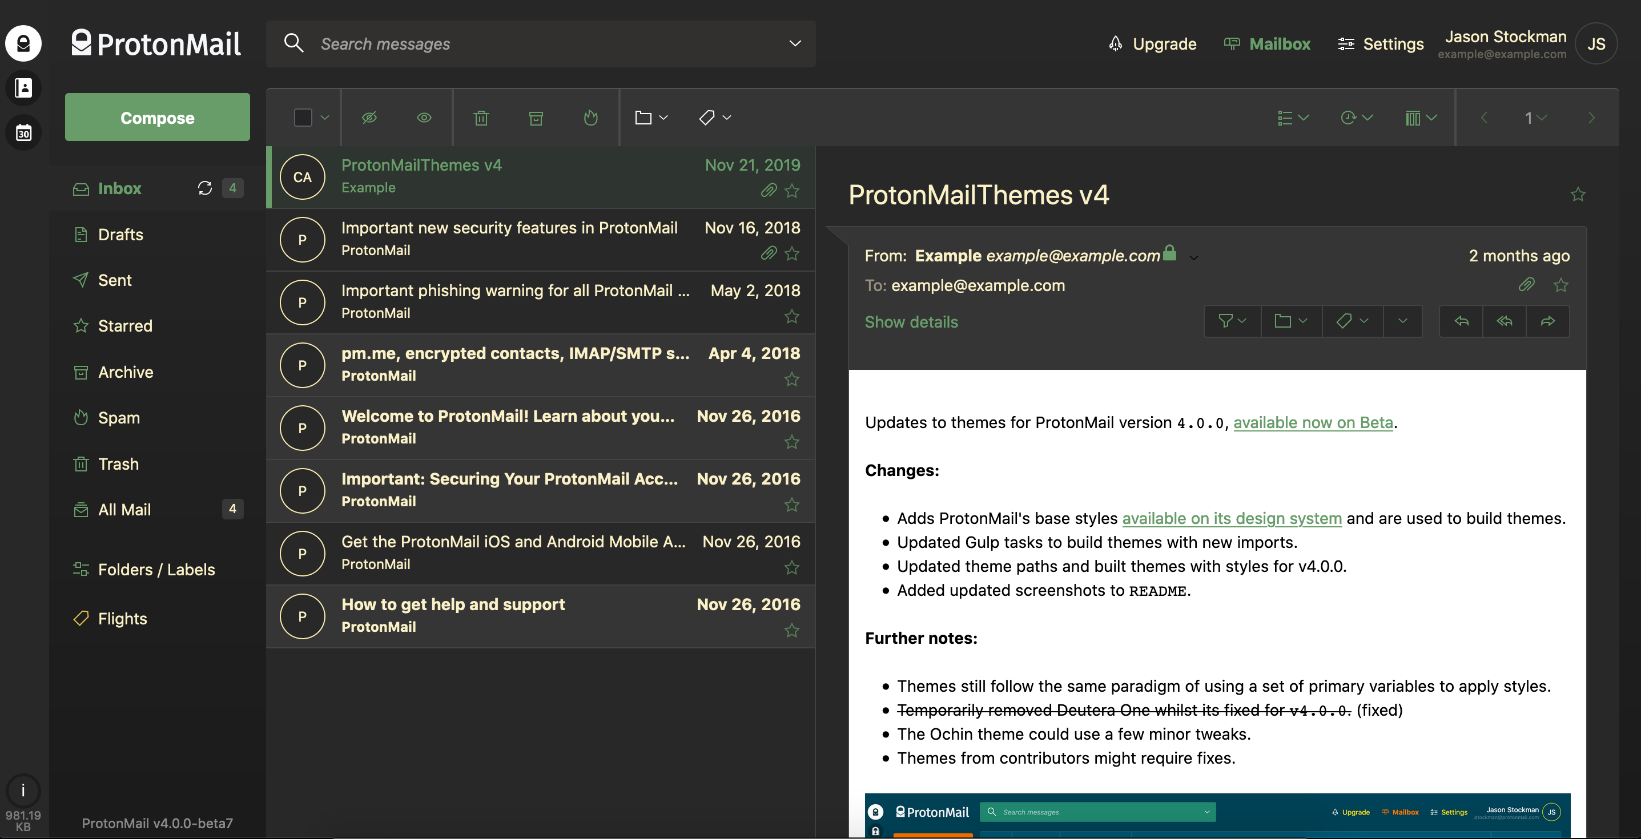Open list sort options dropdown
The image size is (1641, 839).
(1293, 118)
